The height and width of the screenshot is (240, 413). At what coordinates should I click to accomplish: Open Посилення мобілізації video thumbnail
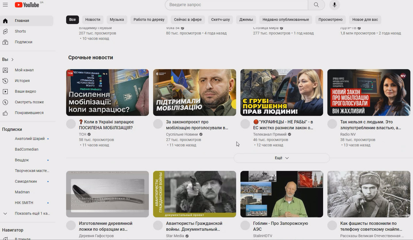(x=107, y=92)
